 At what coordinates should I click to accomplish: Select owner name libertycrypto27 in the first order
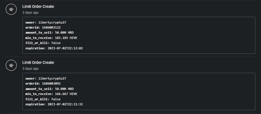point(52,22)
